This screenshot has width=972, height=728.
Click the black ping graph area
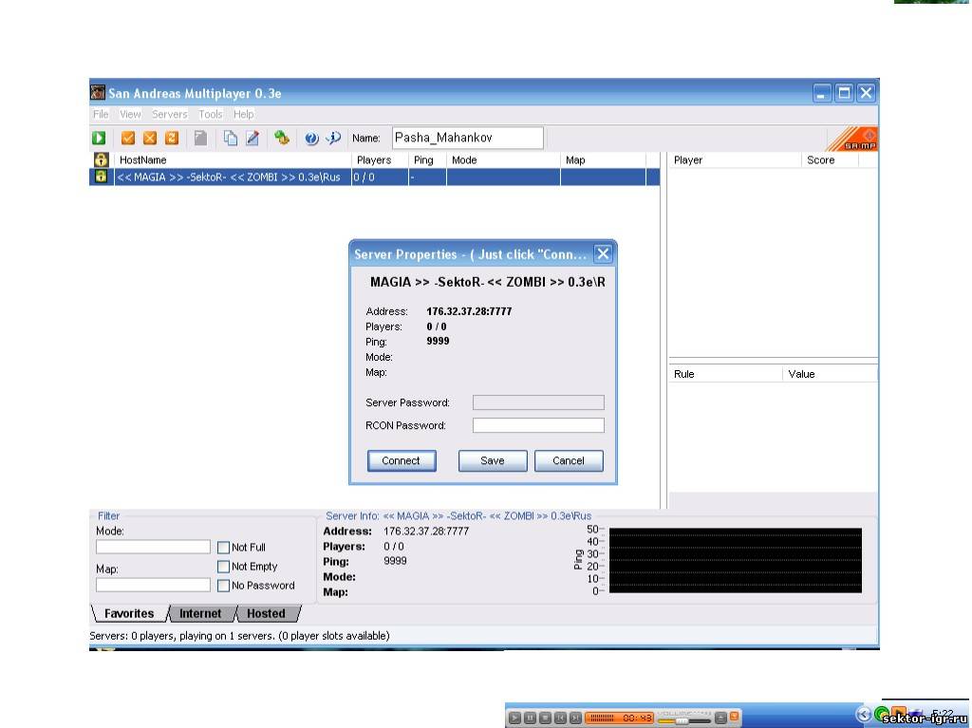coord(736,561)
